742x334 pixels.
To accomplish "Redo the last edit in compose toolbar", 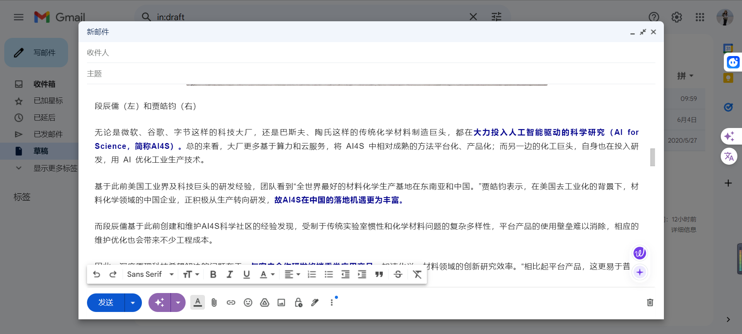I will (x=113, y=274).
